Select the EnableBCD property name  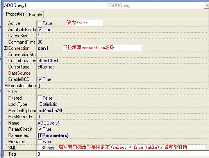click(x=19, y=79)
